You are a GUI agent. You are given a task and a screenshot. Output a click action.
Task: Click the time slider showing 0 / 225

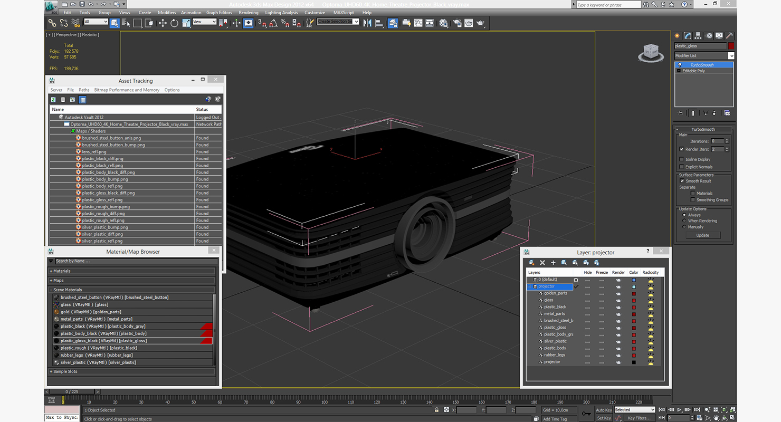(x=71, y=391)
